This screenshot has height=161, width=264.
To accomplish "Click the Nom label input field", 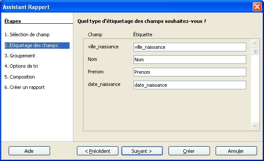I will [190, 60].
